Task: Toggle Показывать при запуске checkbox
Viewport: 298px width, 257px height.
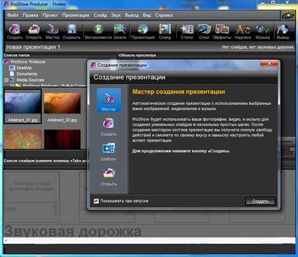Action: point(96,201)
